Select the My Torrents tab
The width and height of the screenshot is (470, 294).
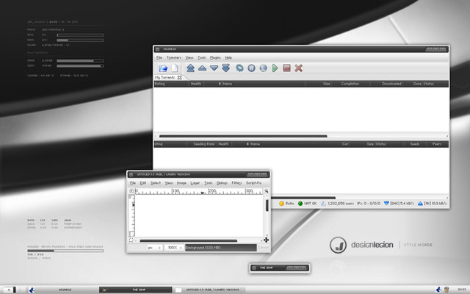[164, 77]
